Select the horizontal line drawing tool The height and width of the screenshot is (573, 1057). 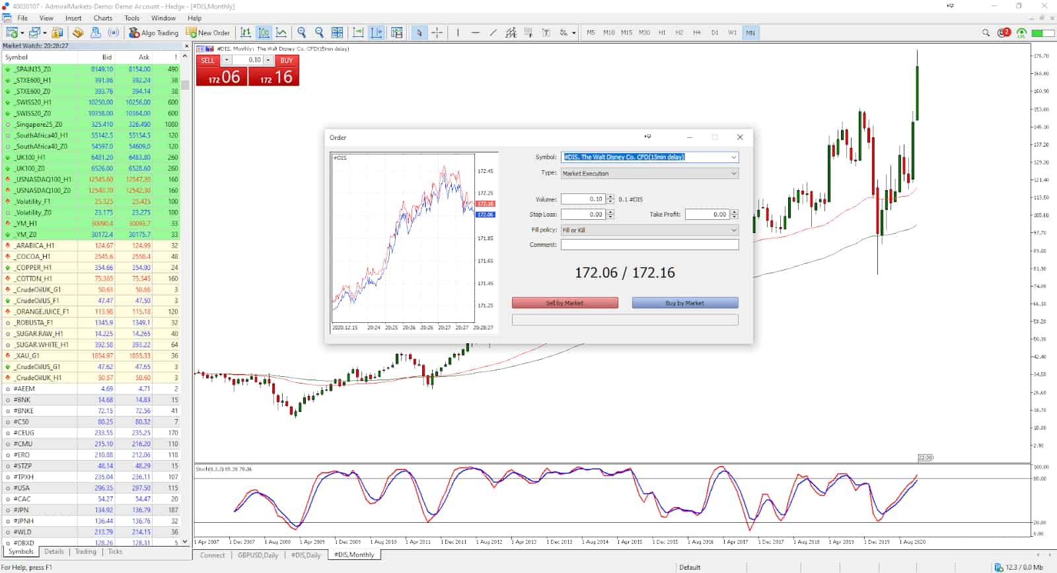click(x=475, y=32)
